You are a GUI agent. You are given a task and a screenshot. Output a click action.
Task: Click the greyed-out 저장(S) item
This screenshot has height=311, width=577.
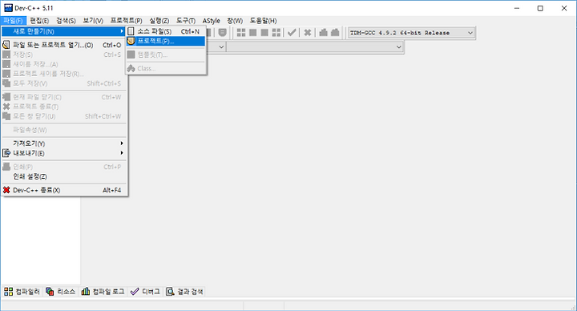pos(64,55)
